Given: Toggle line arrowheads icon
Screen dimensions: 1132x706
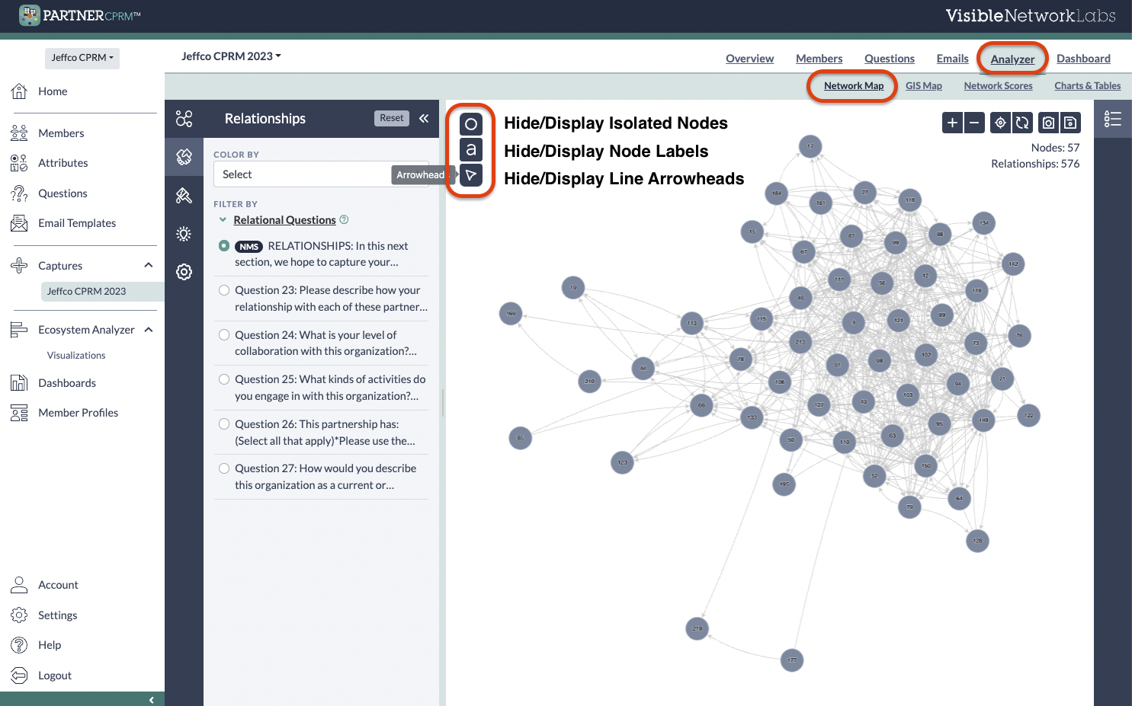Looking at the screenshot, I should click(x=471, y=175).
